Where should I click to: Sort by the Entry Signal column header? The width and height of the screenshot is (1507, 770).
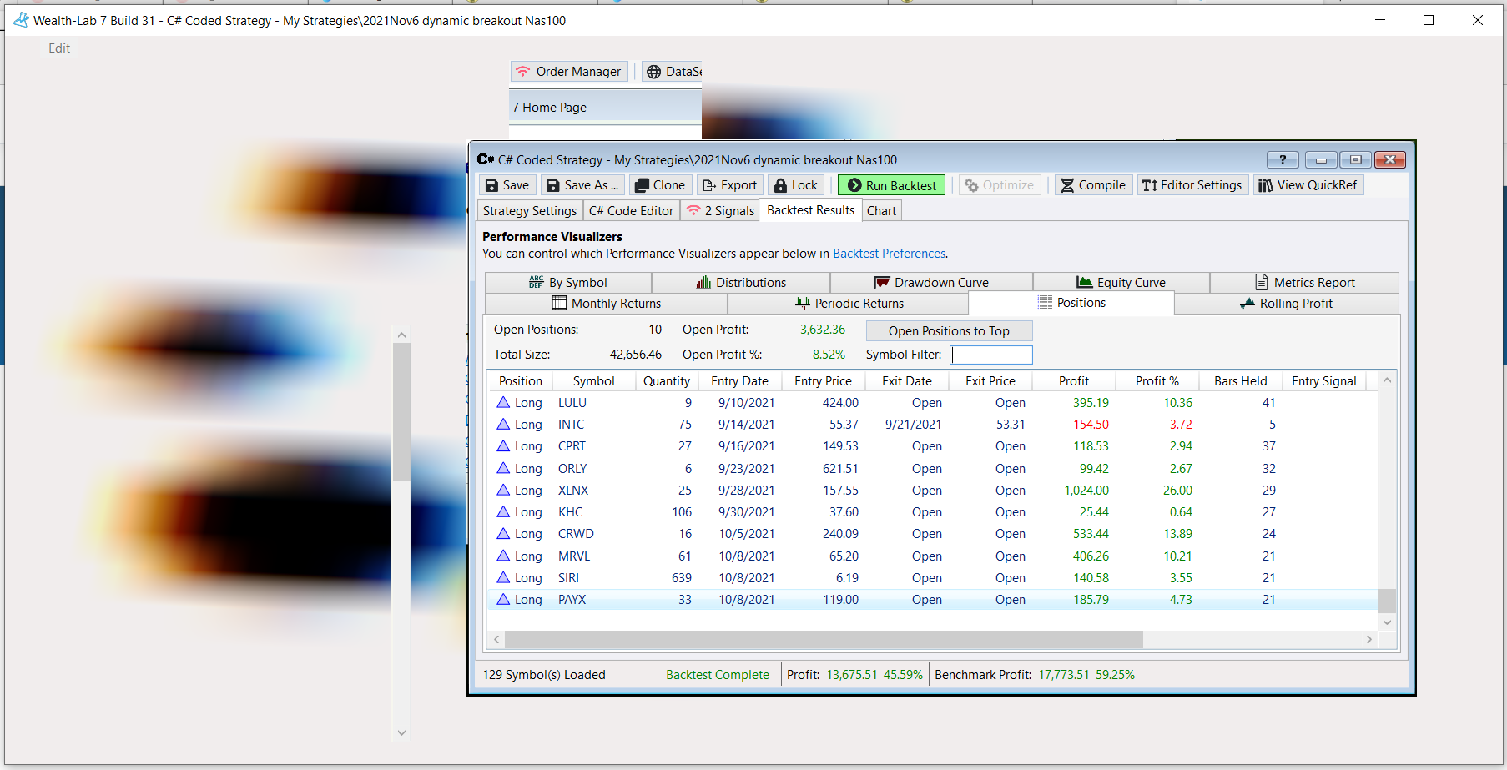point(1323,381)
